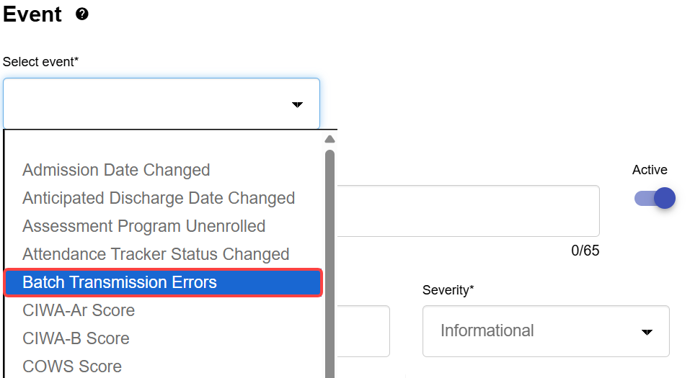Click the help question mark icon beside Event
This screenshot has width=690, height=378.
click(82, 14)
